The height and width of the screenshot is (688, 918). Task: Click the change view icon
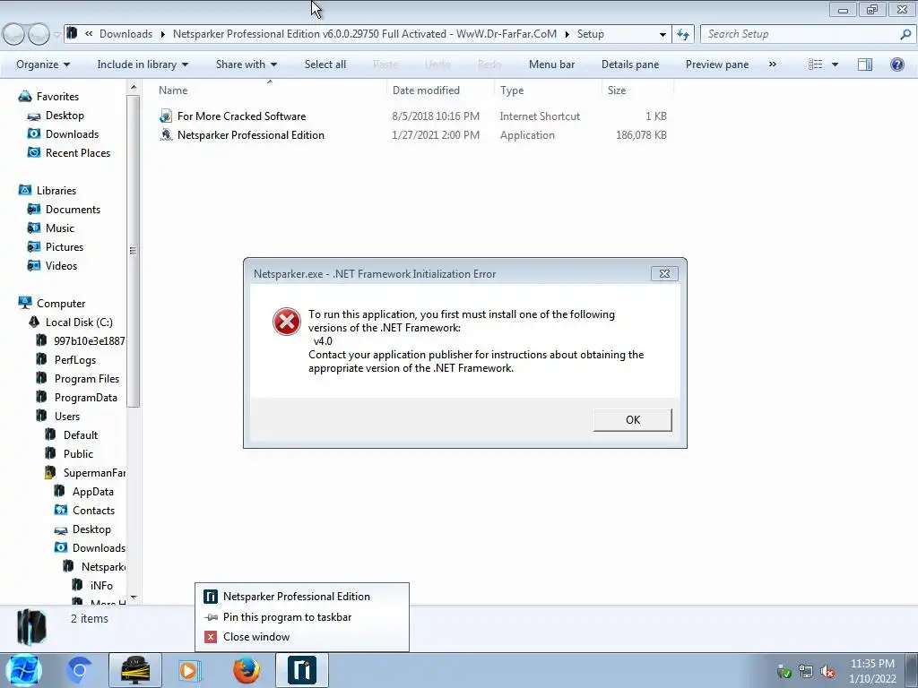tap(816, 64)
